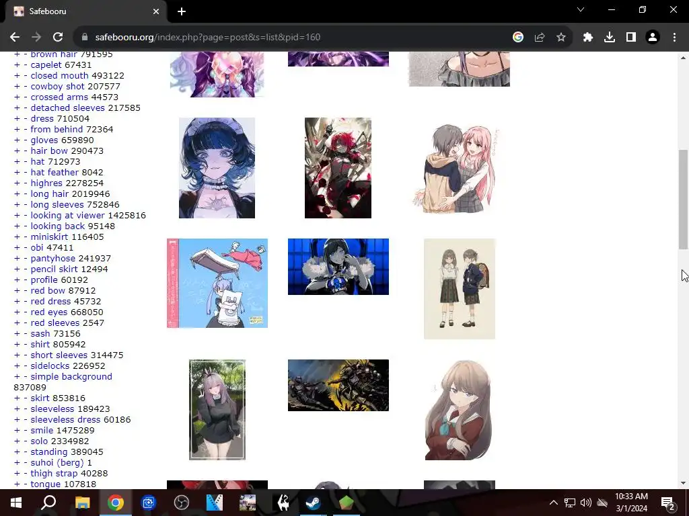Open network icon in tray
Viewport: 689px width, 516px height.
click(x=570, y=503)
